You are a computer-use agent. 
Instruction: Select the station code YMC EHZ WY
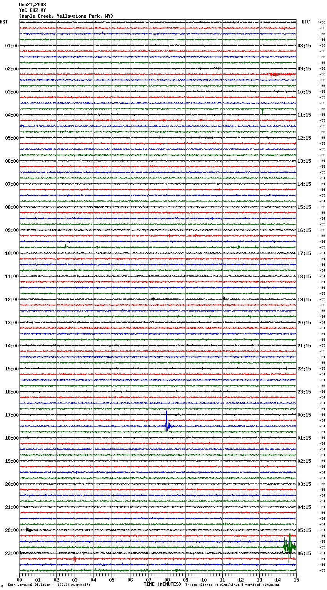pos(32,10)
